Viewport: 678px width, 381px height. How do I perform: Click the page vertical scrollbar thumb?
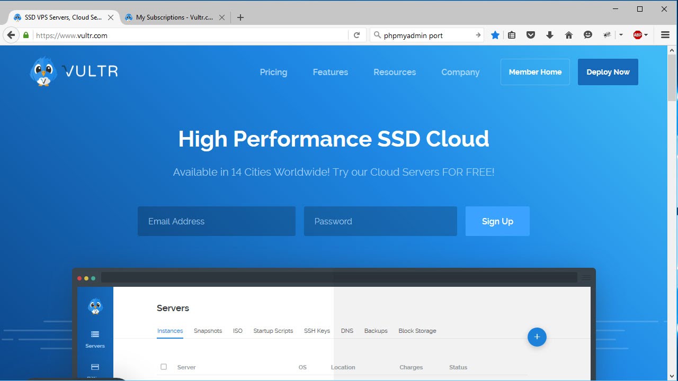point(672,77)
